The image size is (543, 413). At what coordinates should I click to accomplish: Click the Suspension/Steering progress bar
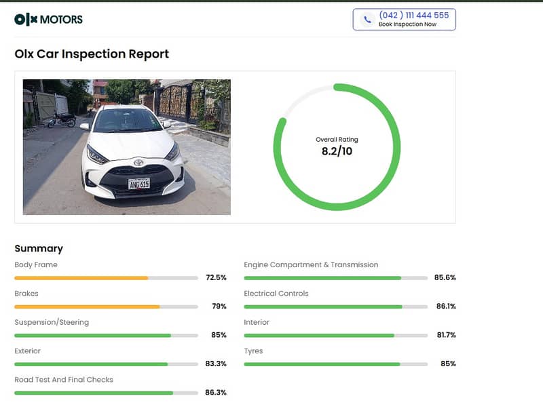click(x=107, y=335)
